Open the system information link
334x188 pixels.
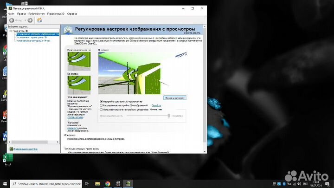point(26,149)
